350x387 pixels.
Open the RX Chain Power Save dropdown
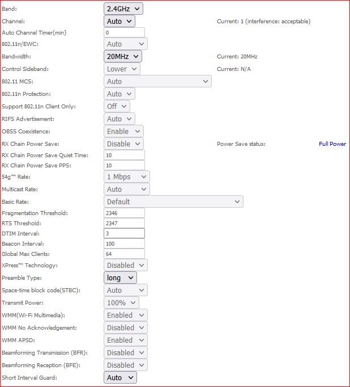[x=123, y=144]
